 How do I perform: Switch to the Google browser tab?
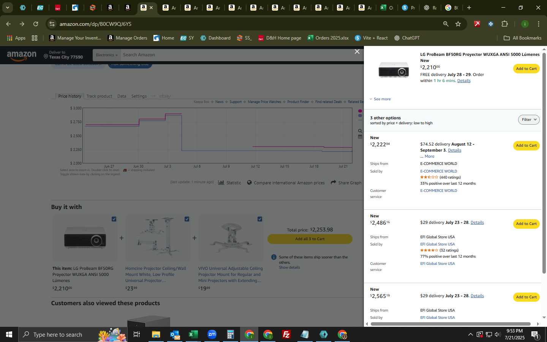pos(452,8)
